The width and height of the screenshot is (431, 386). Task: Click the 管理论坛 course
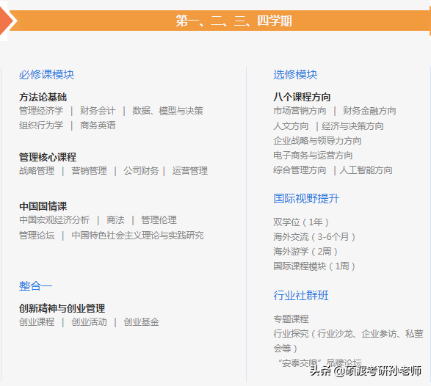(37, 236)
